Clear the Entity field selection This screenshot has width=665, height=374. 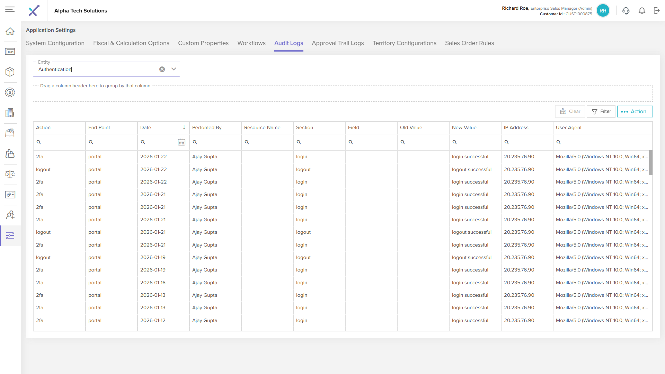click(162, 69)
